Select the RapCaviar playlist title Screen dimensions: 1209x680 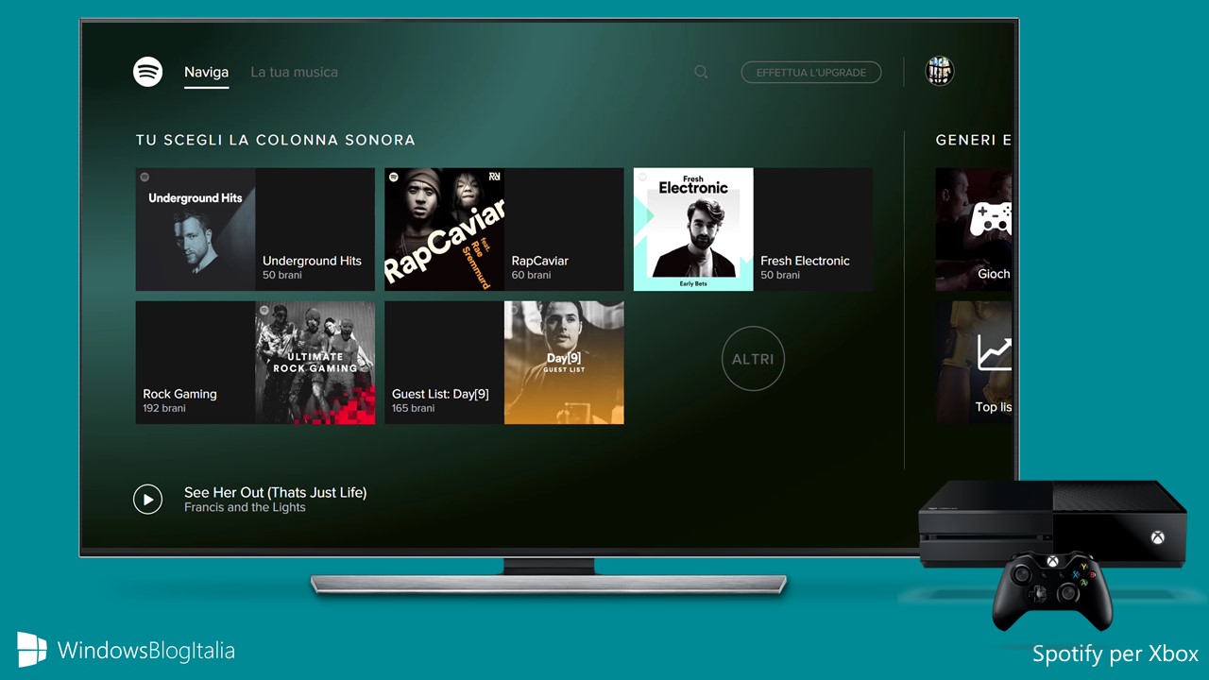tap(540, 261)
